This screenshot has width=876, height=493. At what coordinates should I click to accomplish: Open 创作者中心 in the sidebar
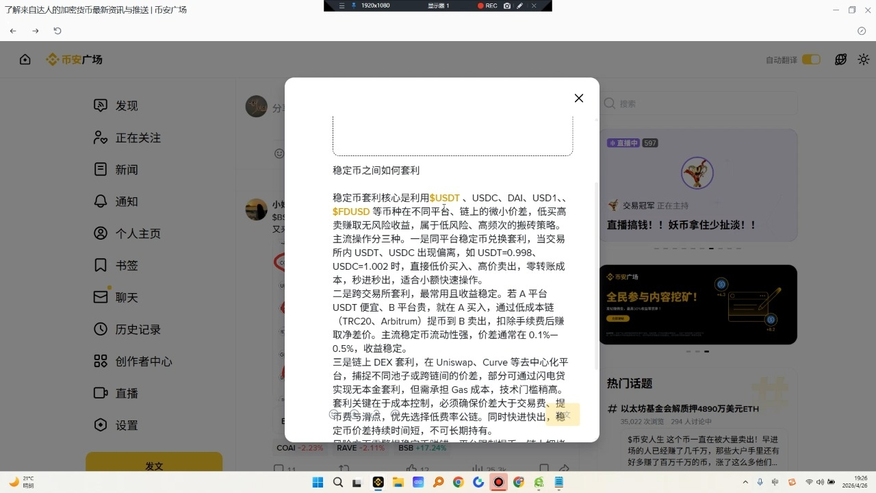click(133, 361)
